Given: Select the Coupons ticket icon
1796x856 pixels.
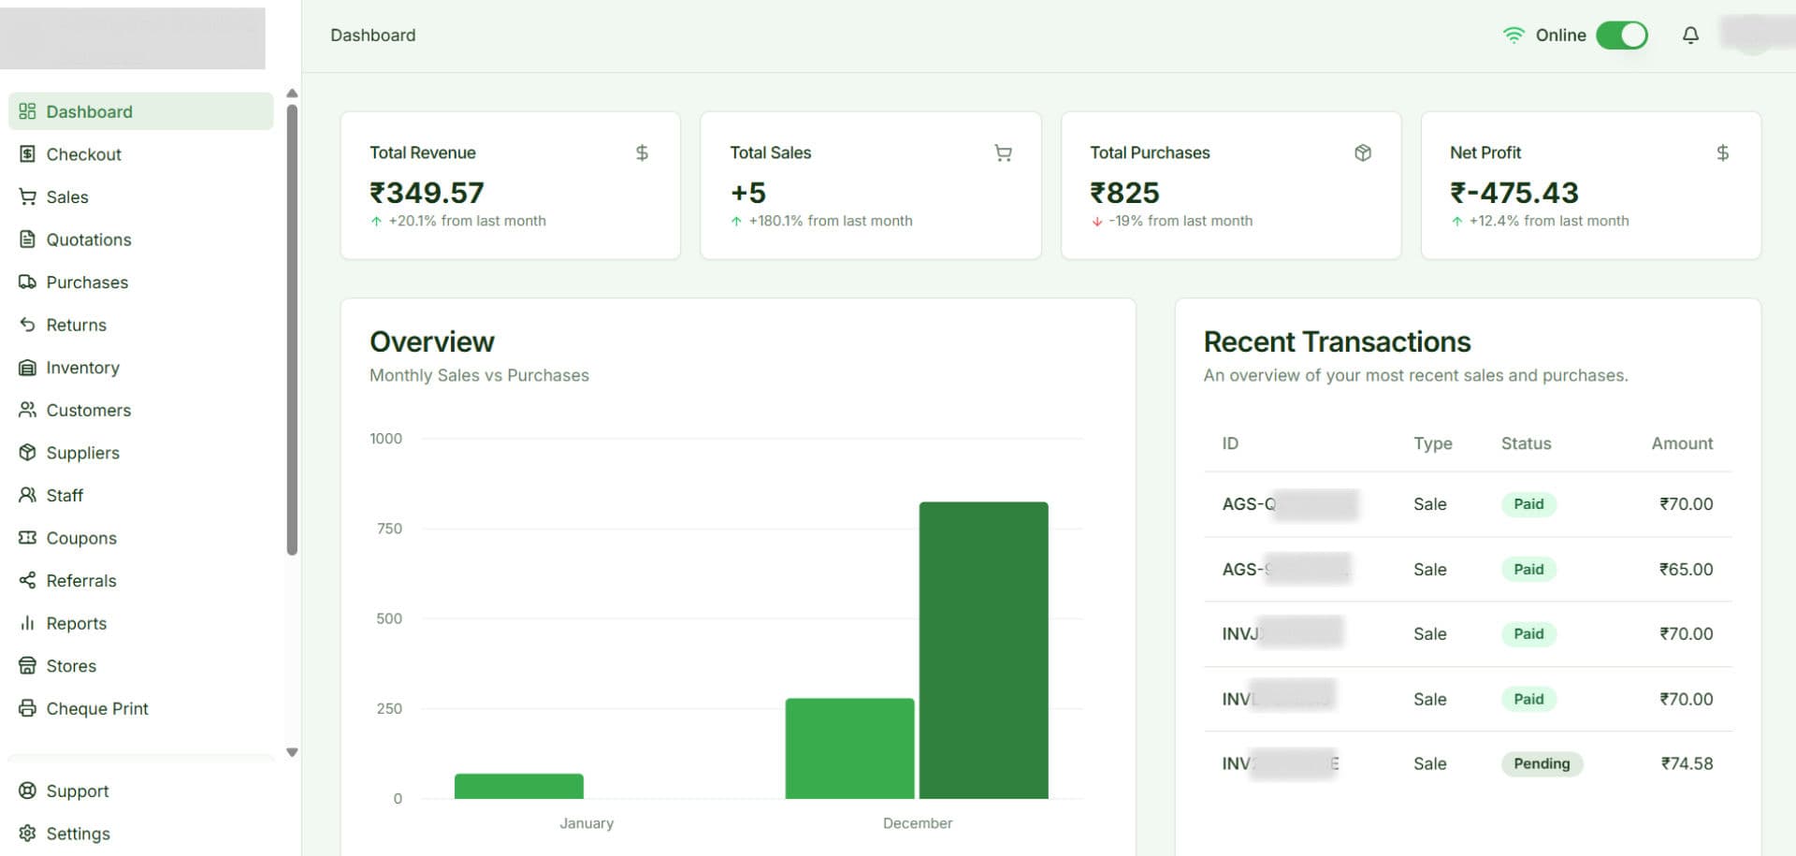Looking at the screenshot, I should click(27, 538).
